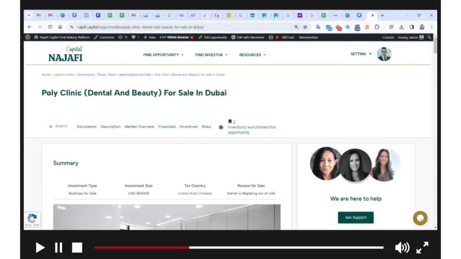Open 10Web Booster menu
Screen dimensions: 461x259
[176, 37]
